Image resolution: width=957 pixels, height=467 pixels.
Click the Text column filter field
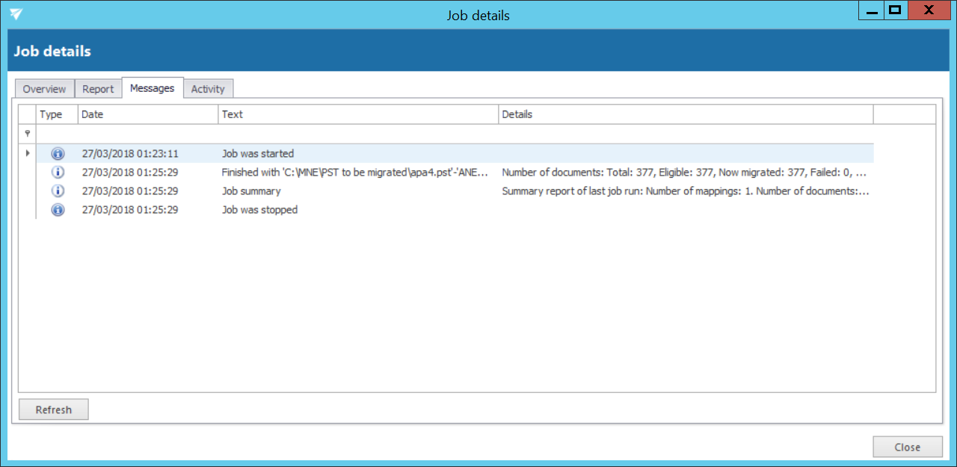click(x=358, y=134)
